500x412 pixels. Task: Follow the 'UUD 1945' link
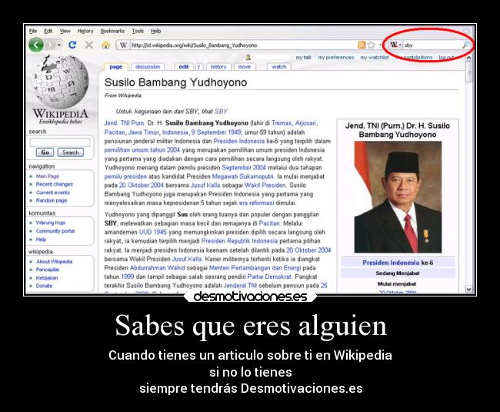[x=153, y=232]
